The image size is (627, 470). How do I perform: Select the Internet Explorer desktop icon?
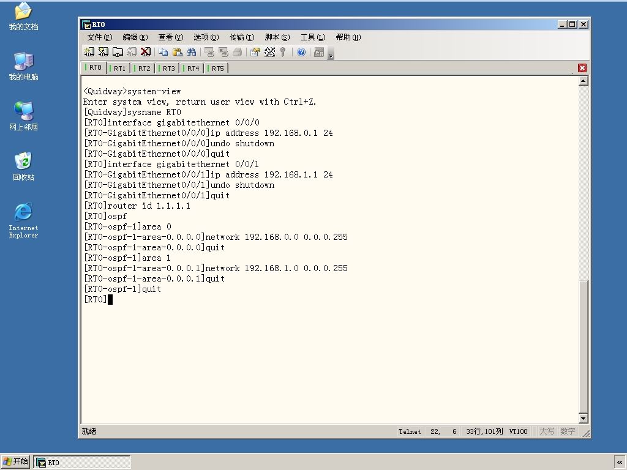click(x=23, y=220)
